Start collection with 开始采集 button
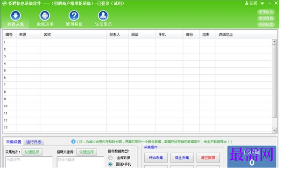The image size is (282, 169). point(156,158)
